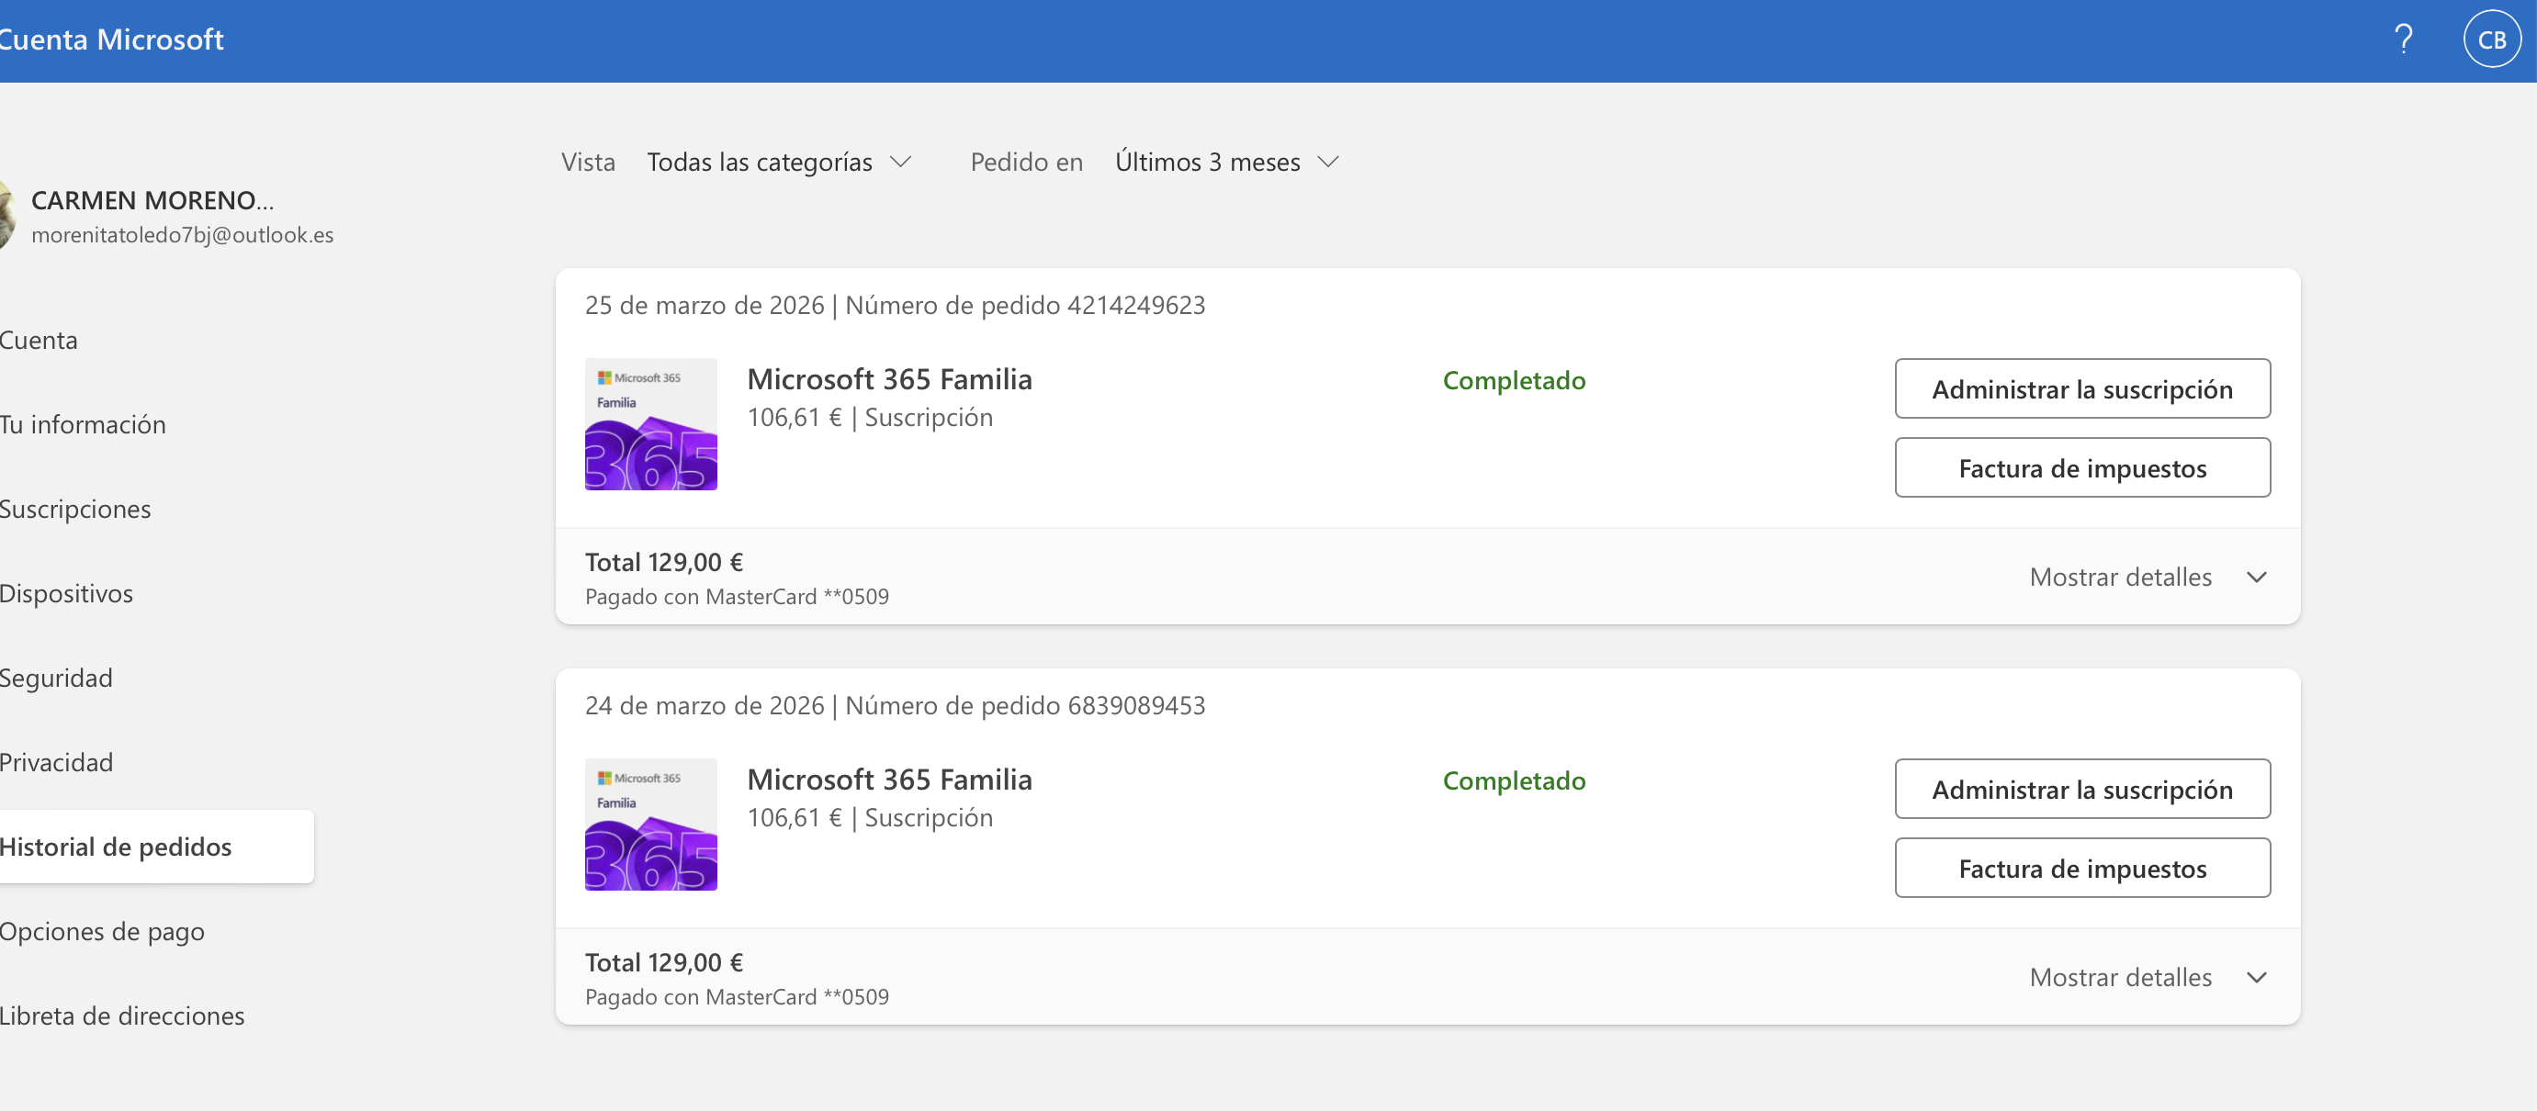Expand Mostrar detalles for order 6839089453
2537x1111 pixels.
point(2148,977)
